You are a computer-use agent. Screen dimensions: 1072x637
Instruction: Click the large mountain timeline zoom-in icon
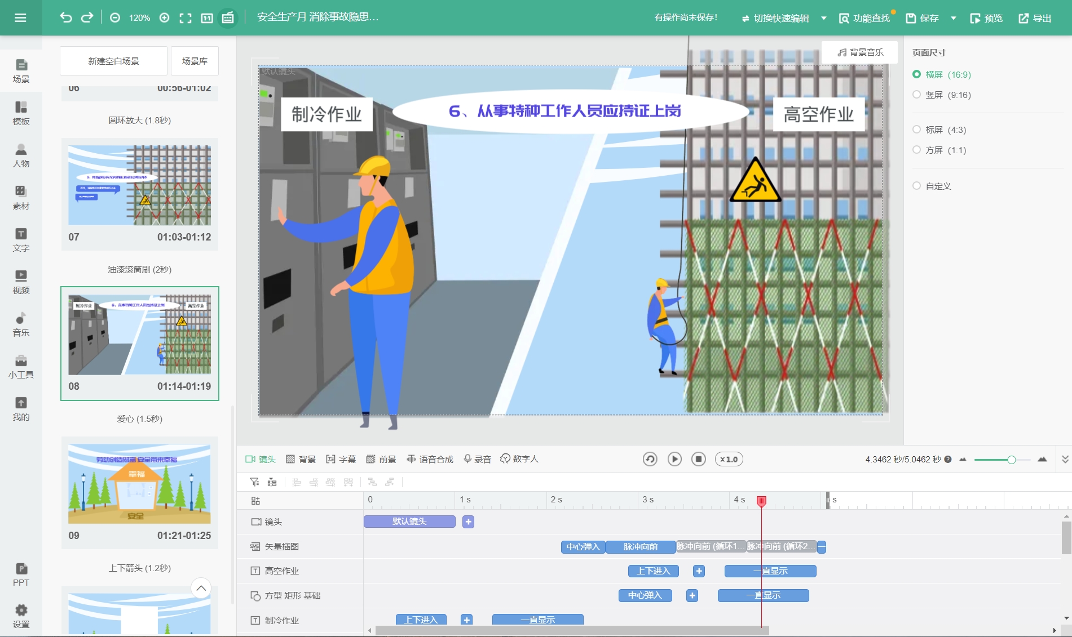coord(1042,459)
